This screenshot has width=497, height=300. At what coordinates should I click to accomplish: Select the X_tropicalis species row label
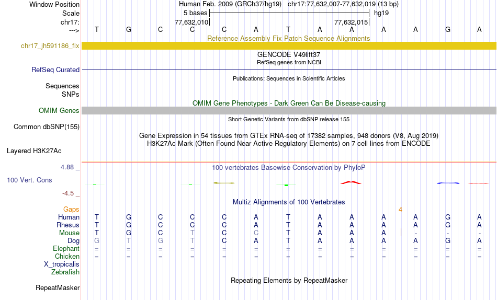pos(62,264)
